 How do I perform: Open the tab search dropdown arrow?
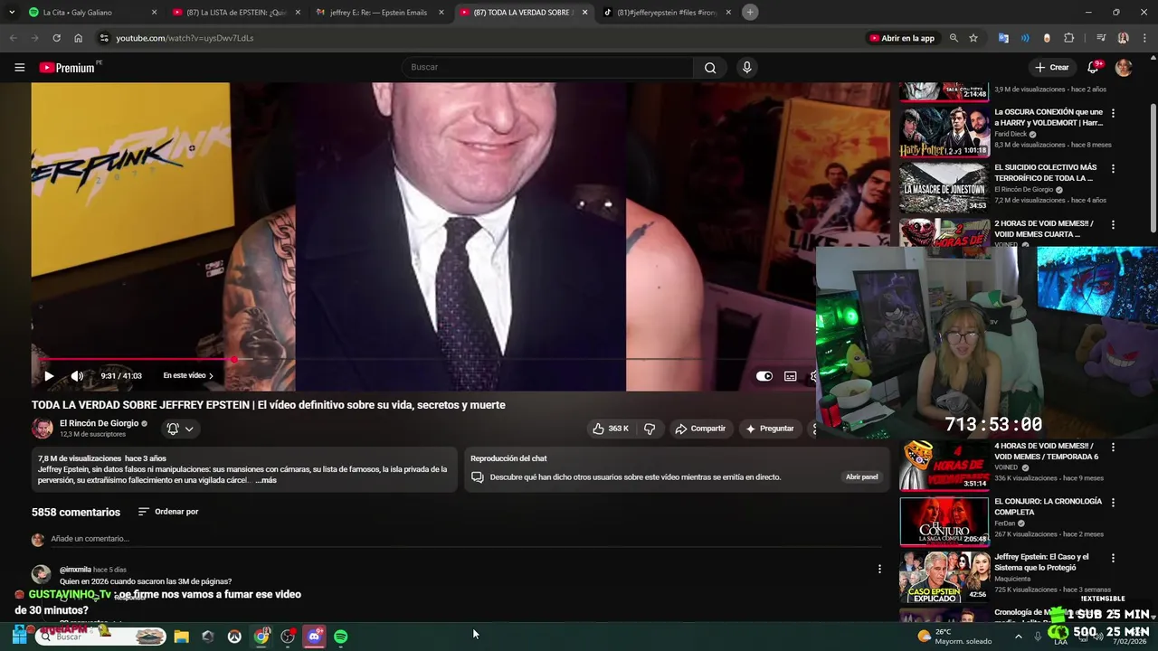pyautogui.click(x=12, y=13)
